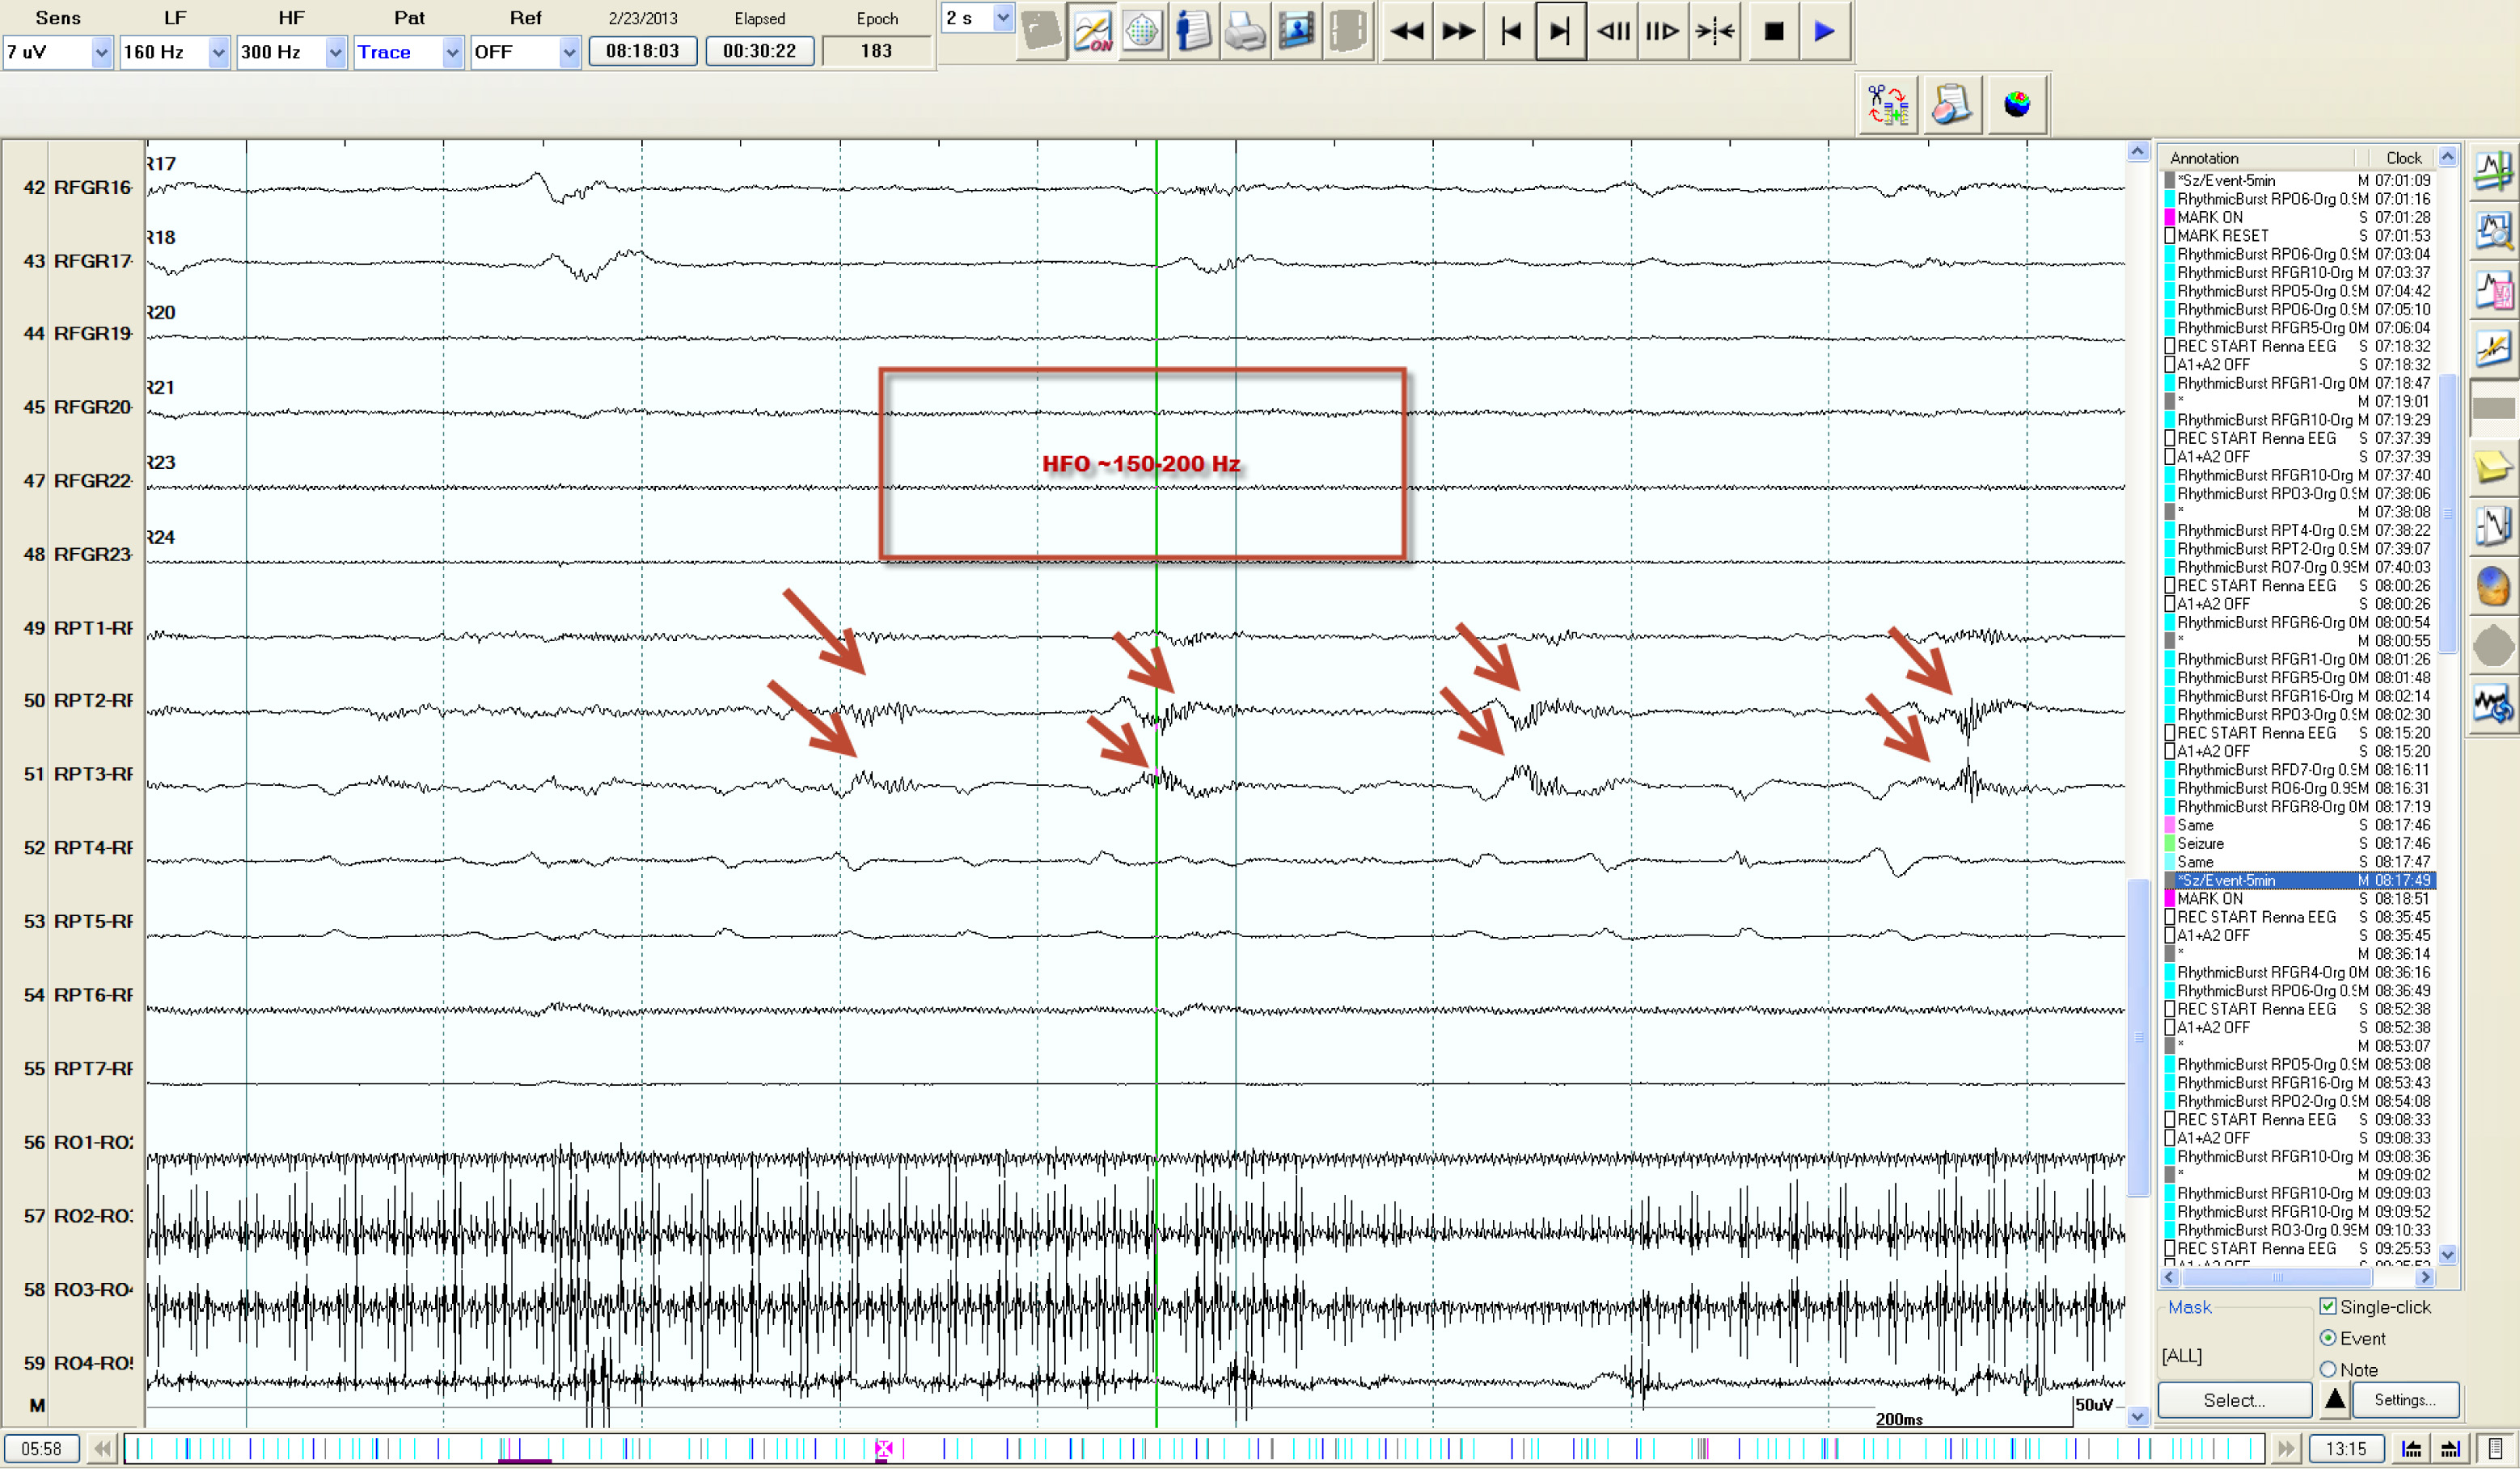Viewport: 2520px width, 1473px height.
Task: Click the printer icon
Action: coord(1245,32)
